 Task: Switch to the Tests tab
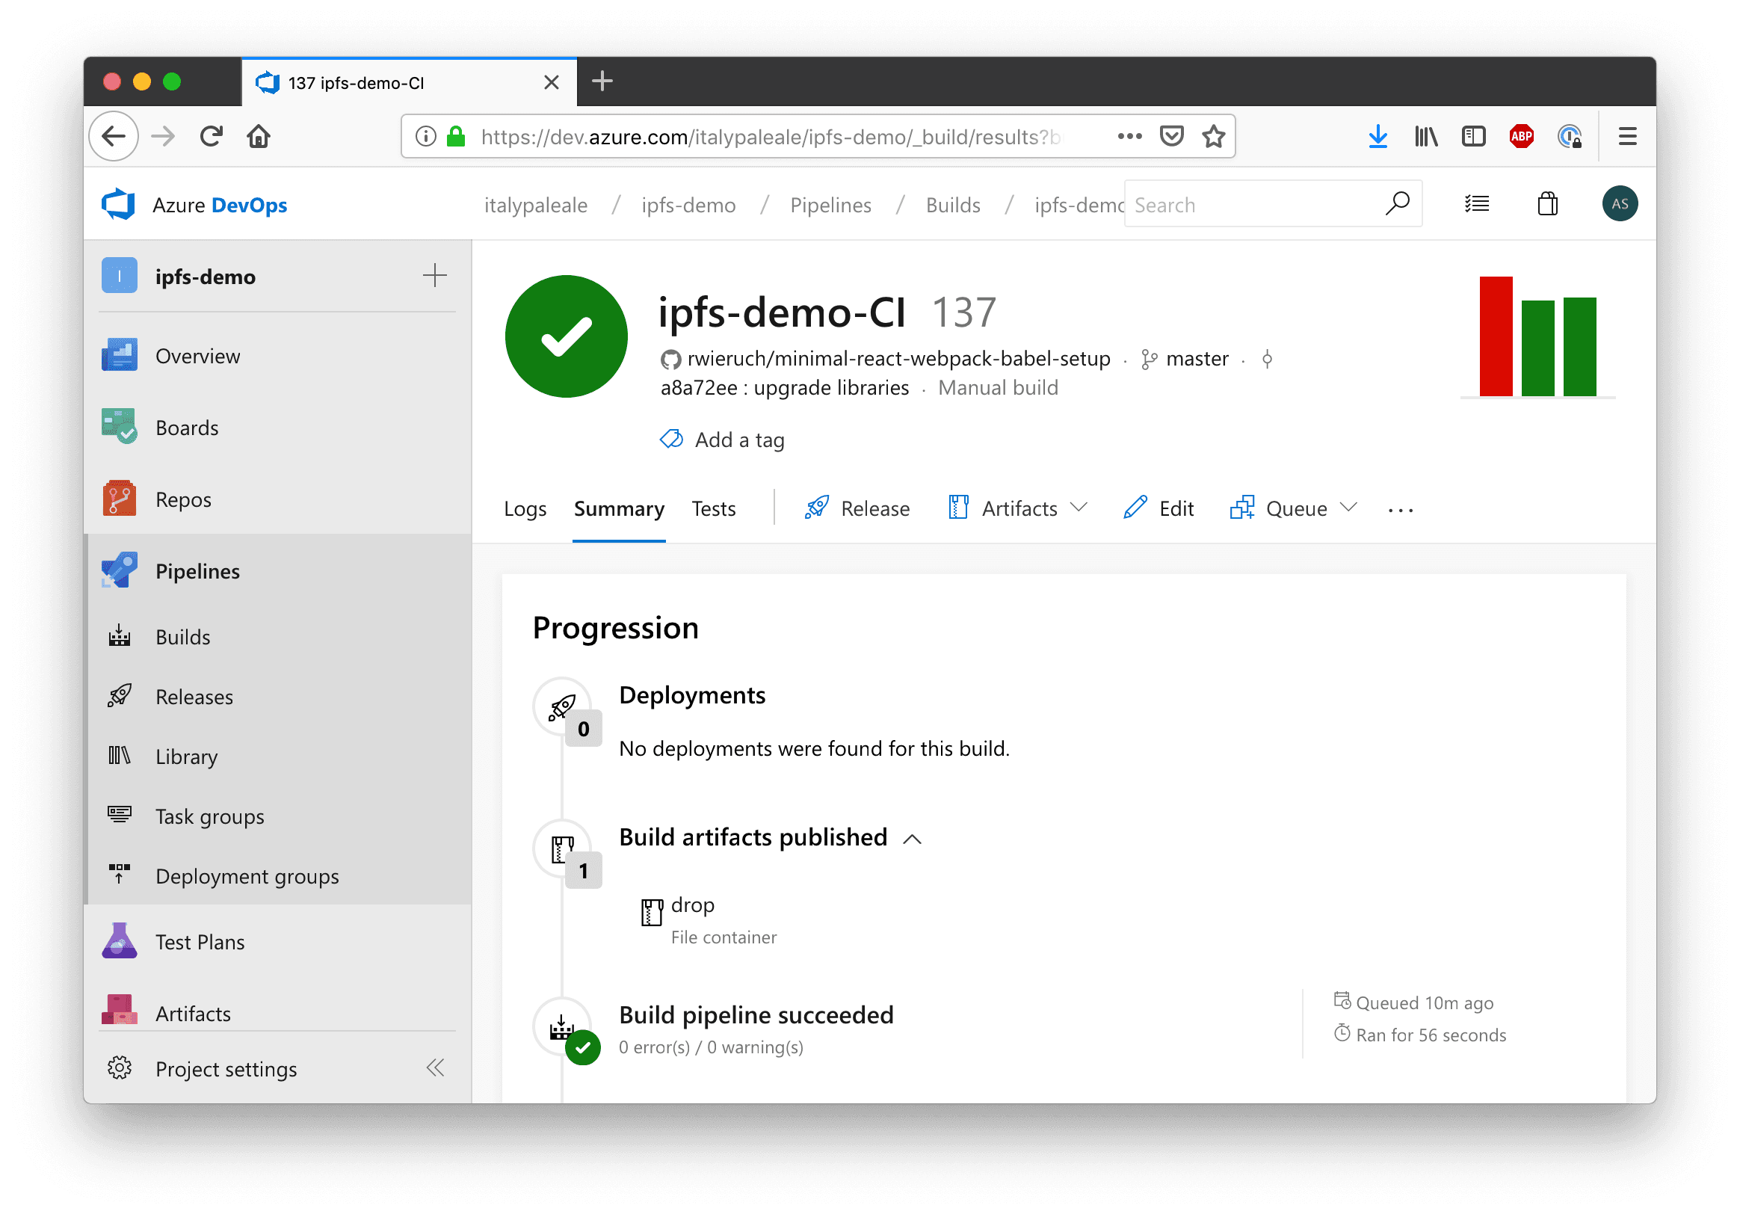click(x=713, y=508)
